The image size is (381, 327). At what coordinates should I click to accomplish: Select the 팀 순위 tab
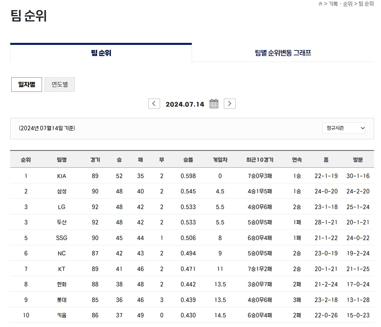click(101, 53)
